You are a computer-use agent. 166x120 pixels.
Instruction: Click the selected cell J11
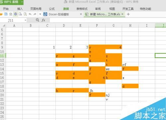[x=160, y=56]
